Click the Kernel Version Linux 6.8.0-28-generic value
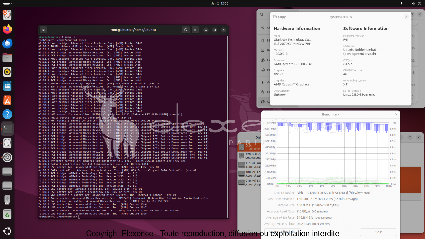The height and width of the screenshot is (239, 425). pos(359,94)
